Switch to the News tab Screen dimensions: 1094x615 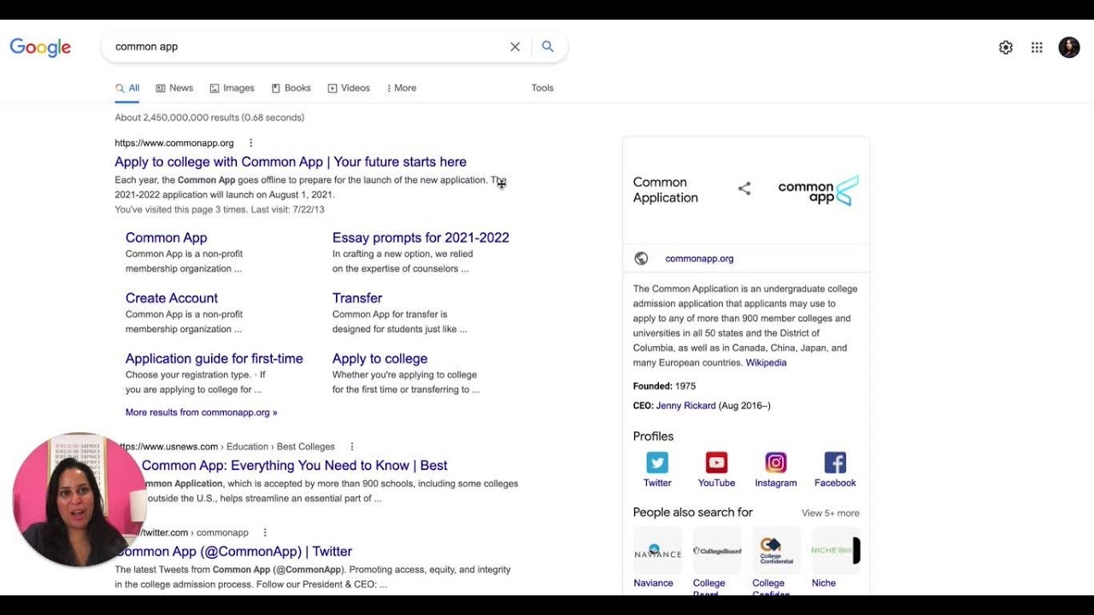[174, 88]
